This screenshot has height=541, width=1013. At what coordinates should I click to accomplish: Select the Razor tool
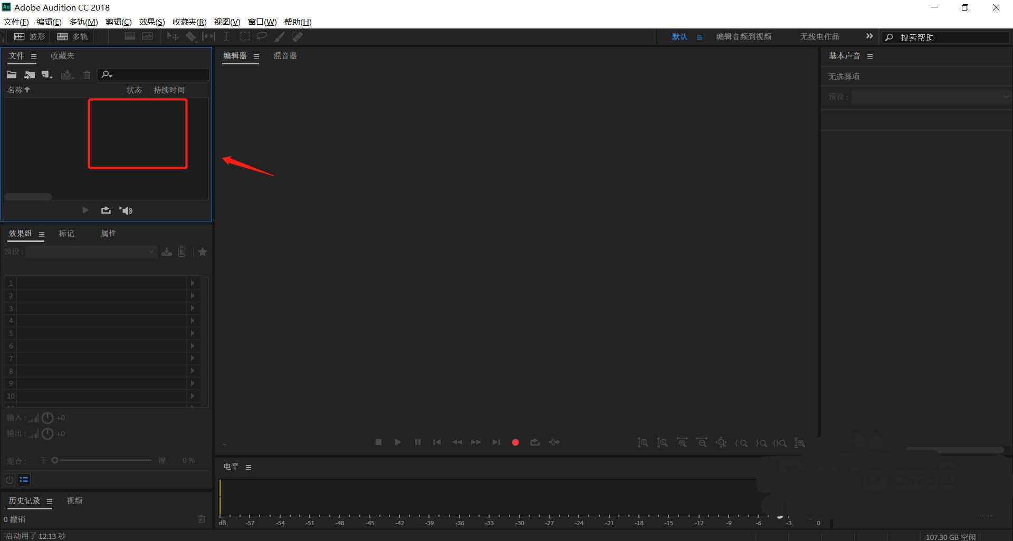[x=191, y=36]
